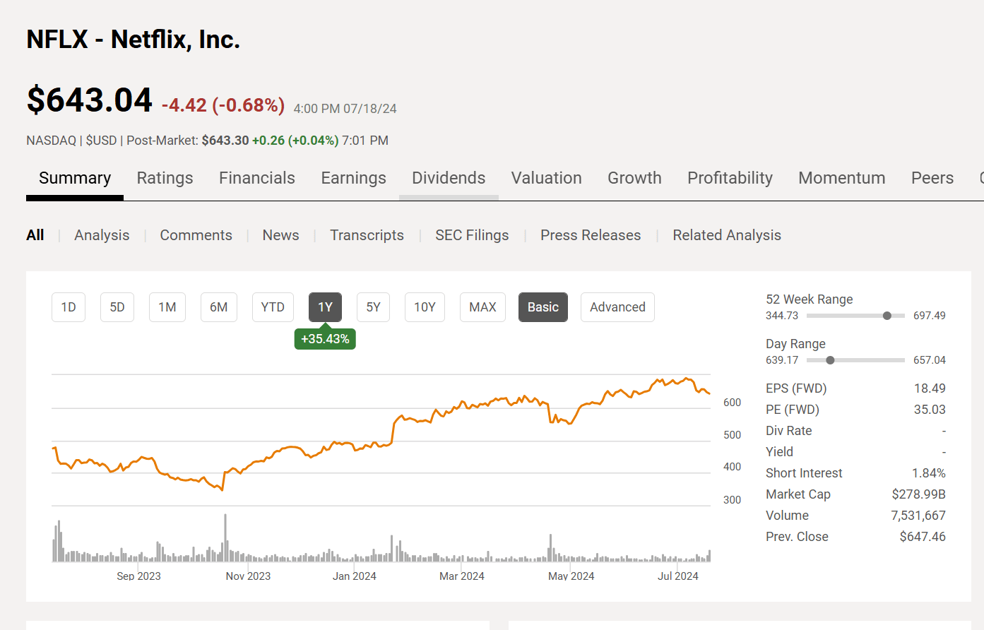This screenshot has height=630, width=984.
Task: View the Transcripts section
Action: (367, 235)
